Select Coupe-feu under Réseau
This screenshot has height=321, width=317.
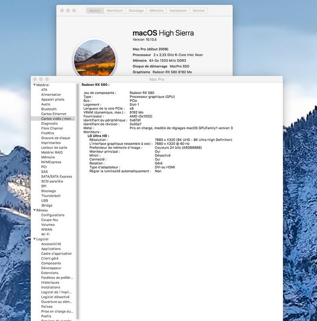pos(49,219)
